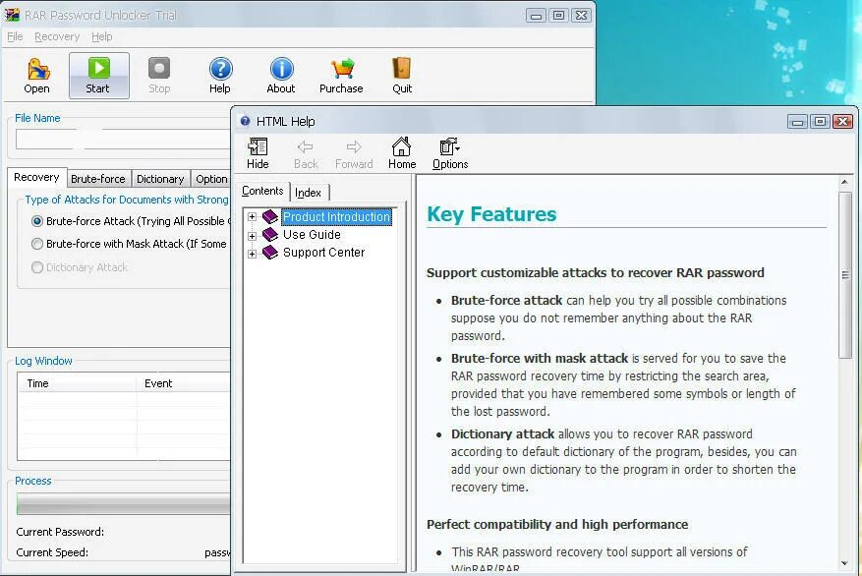Image resolution: width=862 pixels, height=576 pixels.
Task: Open the Recovery menu
Action: [x=57, y=36]
